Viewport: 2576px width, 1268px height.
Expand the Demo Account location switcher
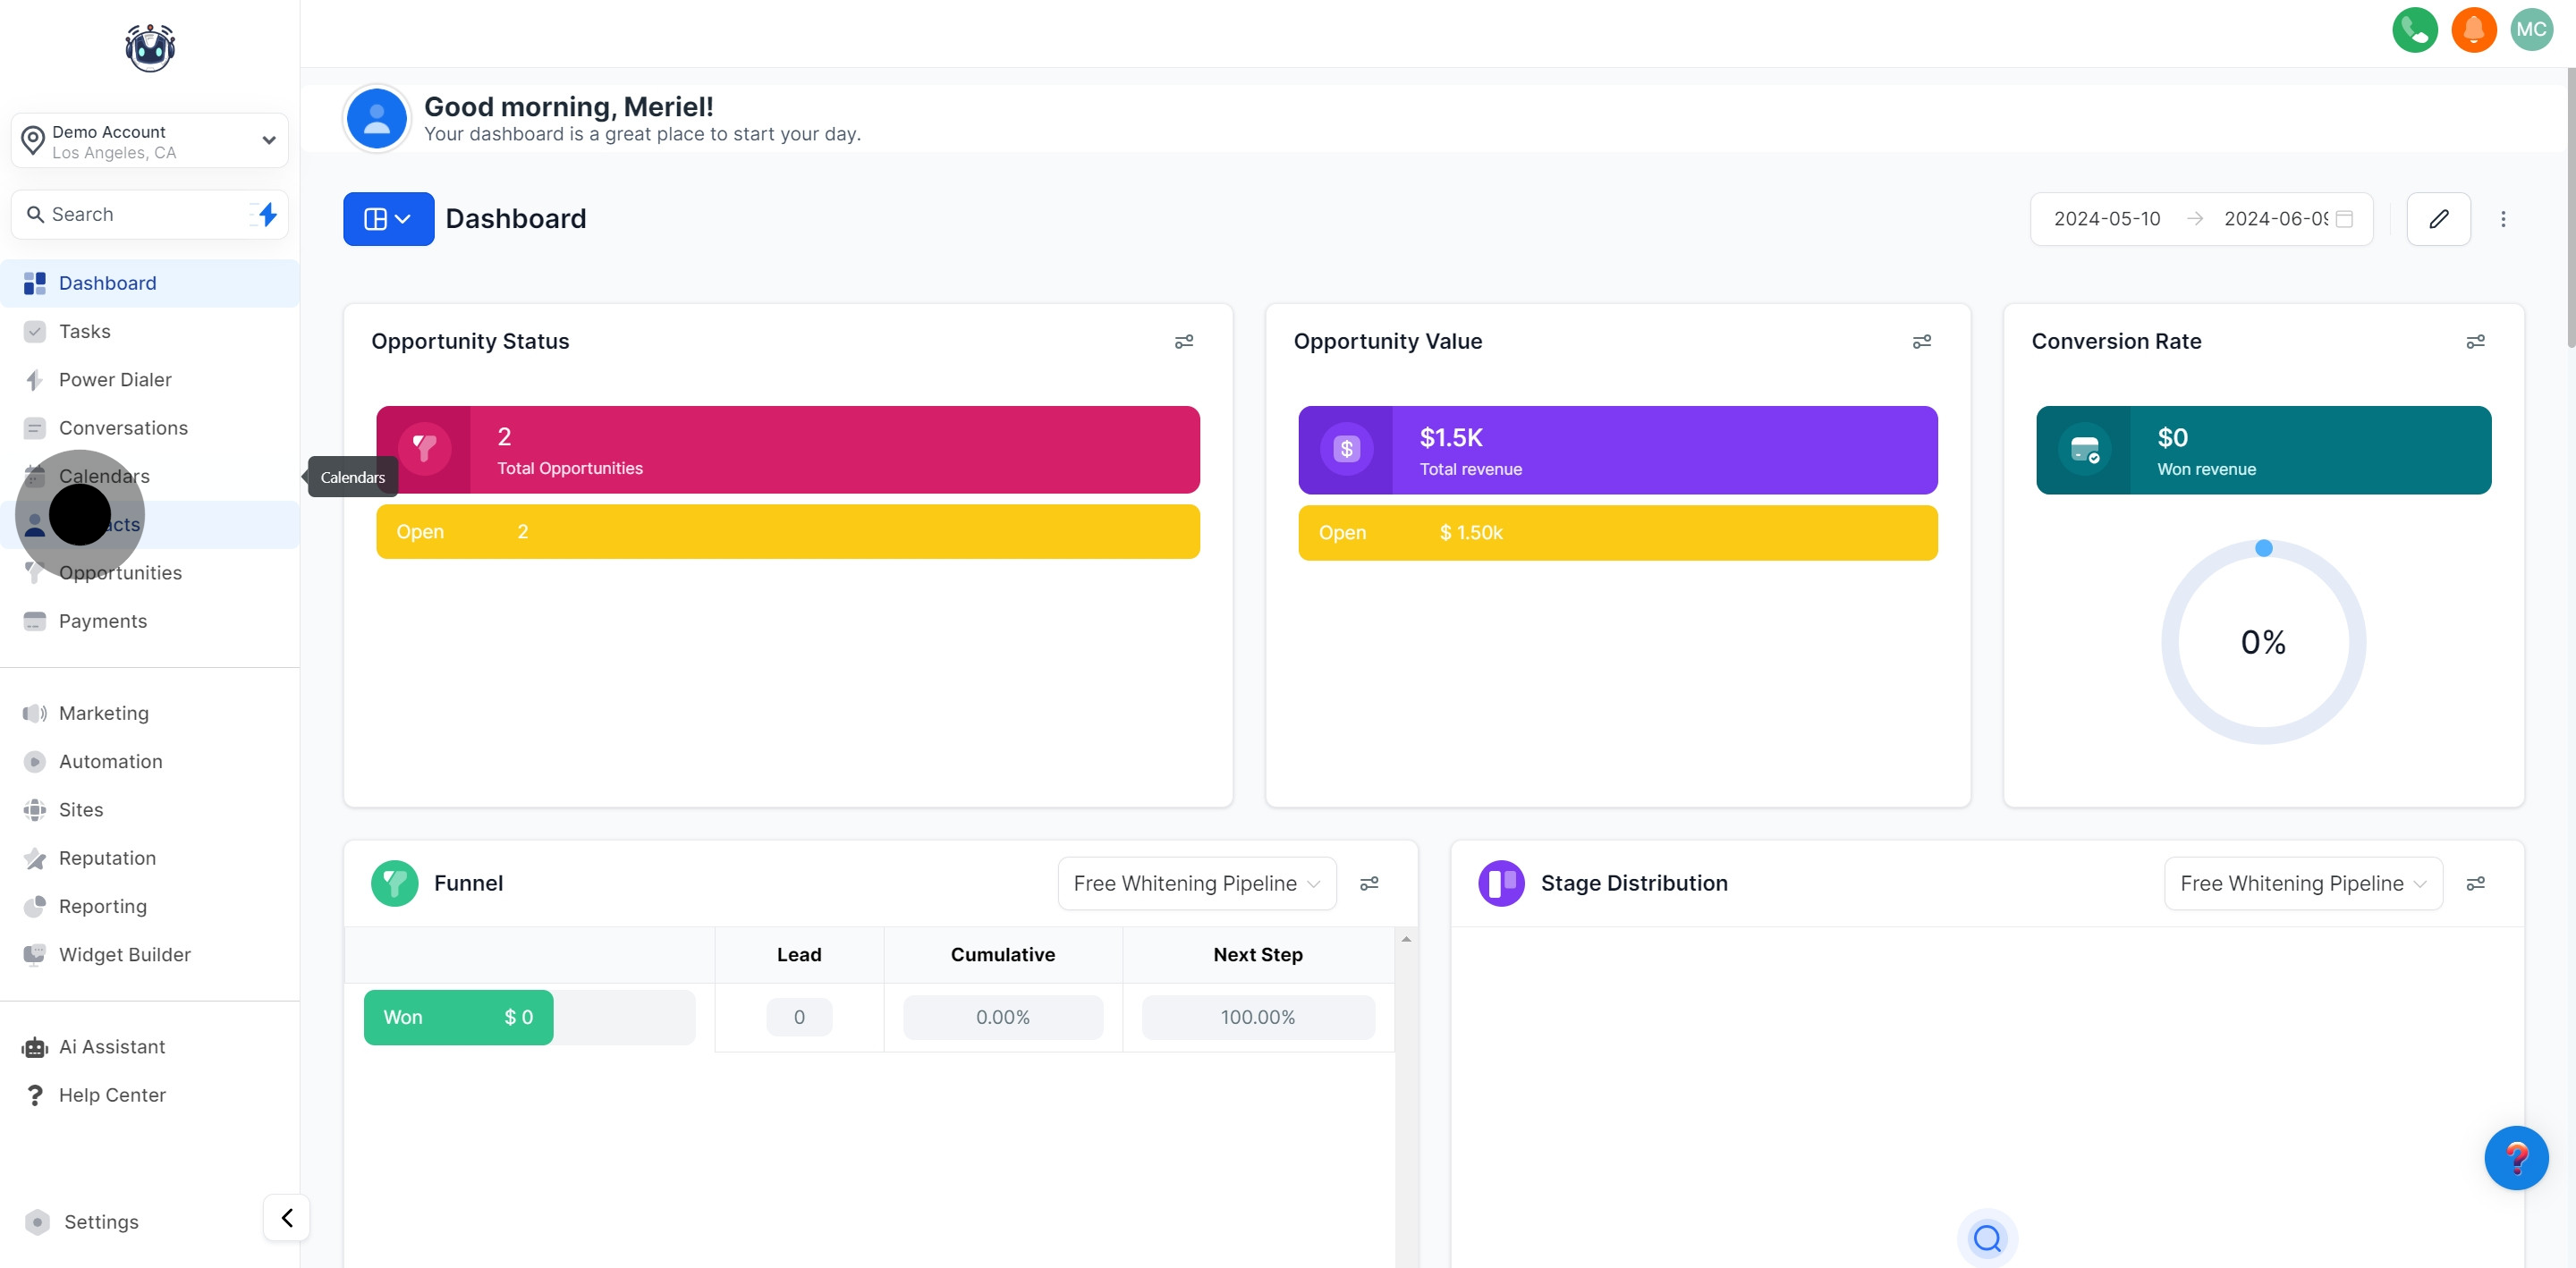(x=150, y=141)
